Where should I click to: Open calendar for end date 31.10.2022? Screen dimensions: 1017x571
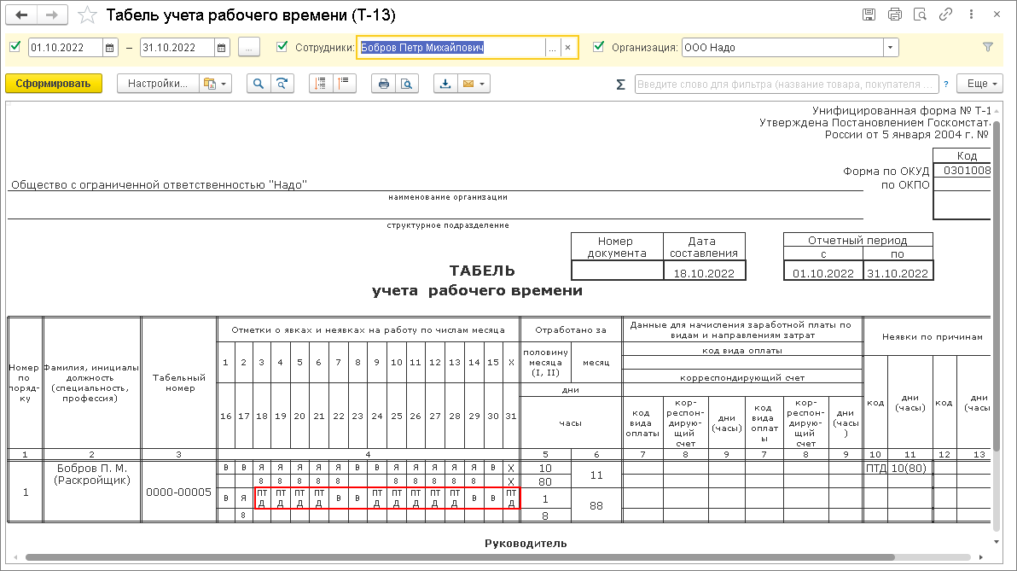[222, 47]
